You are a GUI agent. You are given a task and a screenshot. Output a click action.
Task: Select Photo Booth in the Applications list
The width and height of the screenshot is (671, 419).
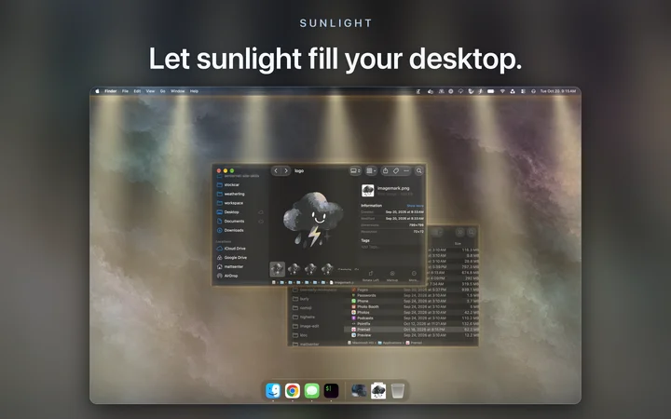(364, 306)
